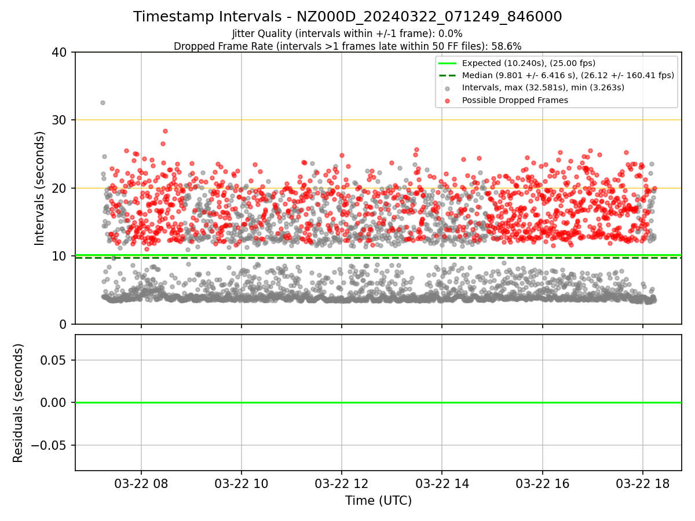Image resolution: width=695 pixels, height=521 pixels.
Task: Click the plot title "Timestamp Intervals - NZ000D_20240322_071249_846000"
Action: 348,17
